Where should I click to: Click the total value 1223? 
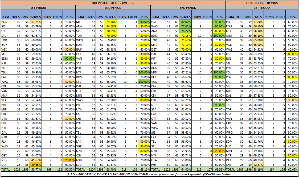click(x=166, y=169)
